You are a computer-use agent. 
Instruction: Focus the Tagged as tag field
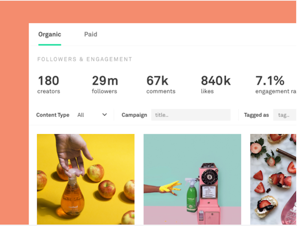pyautogui.click(x=284, y=115)
